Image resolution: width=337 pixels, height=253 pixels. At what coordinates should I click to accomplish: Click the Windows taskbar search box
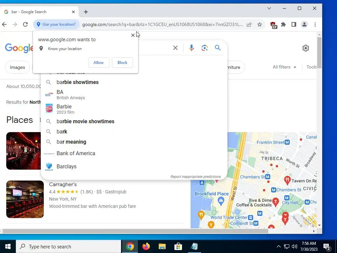coord(68,246)
